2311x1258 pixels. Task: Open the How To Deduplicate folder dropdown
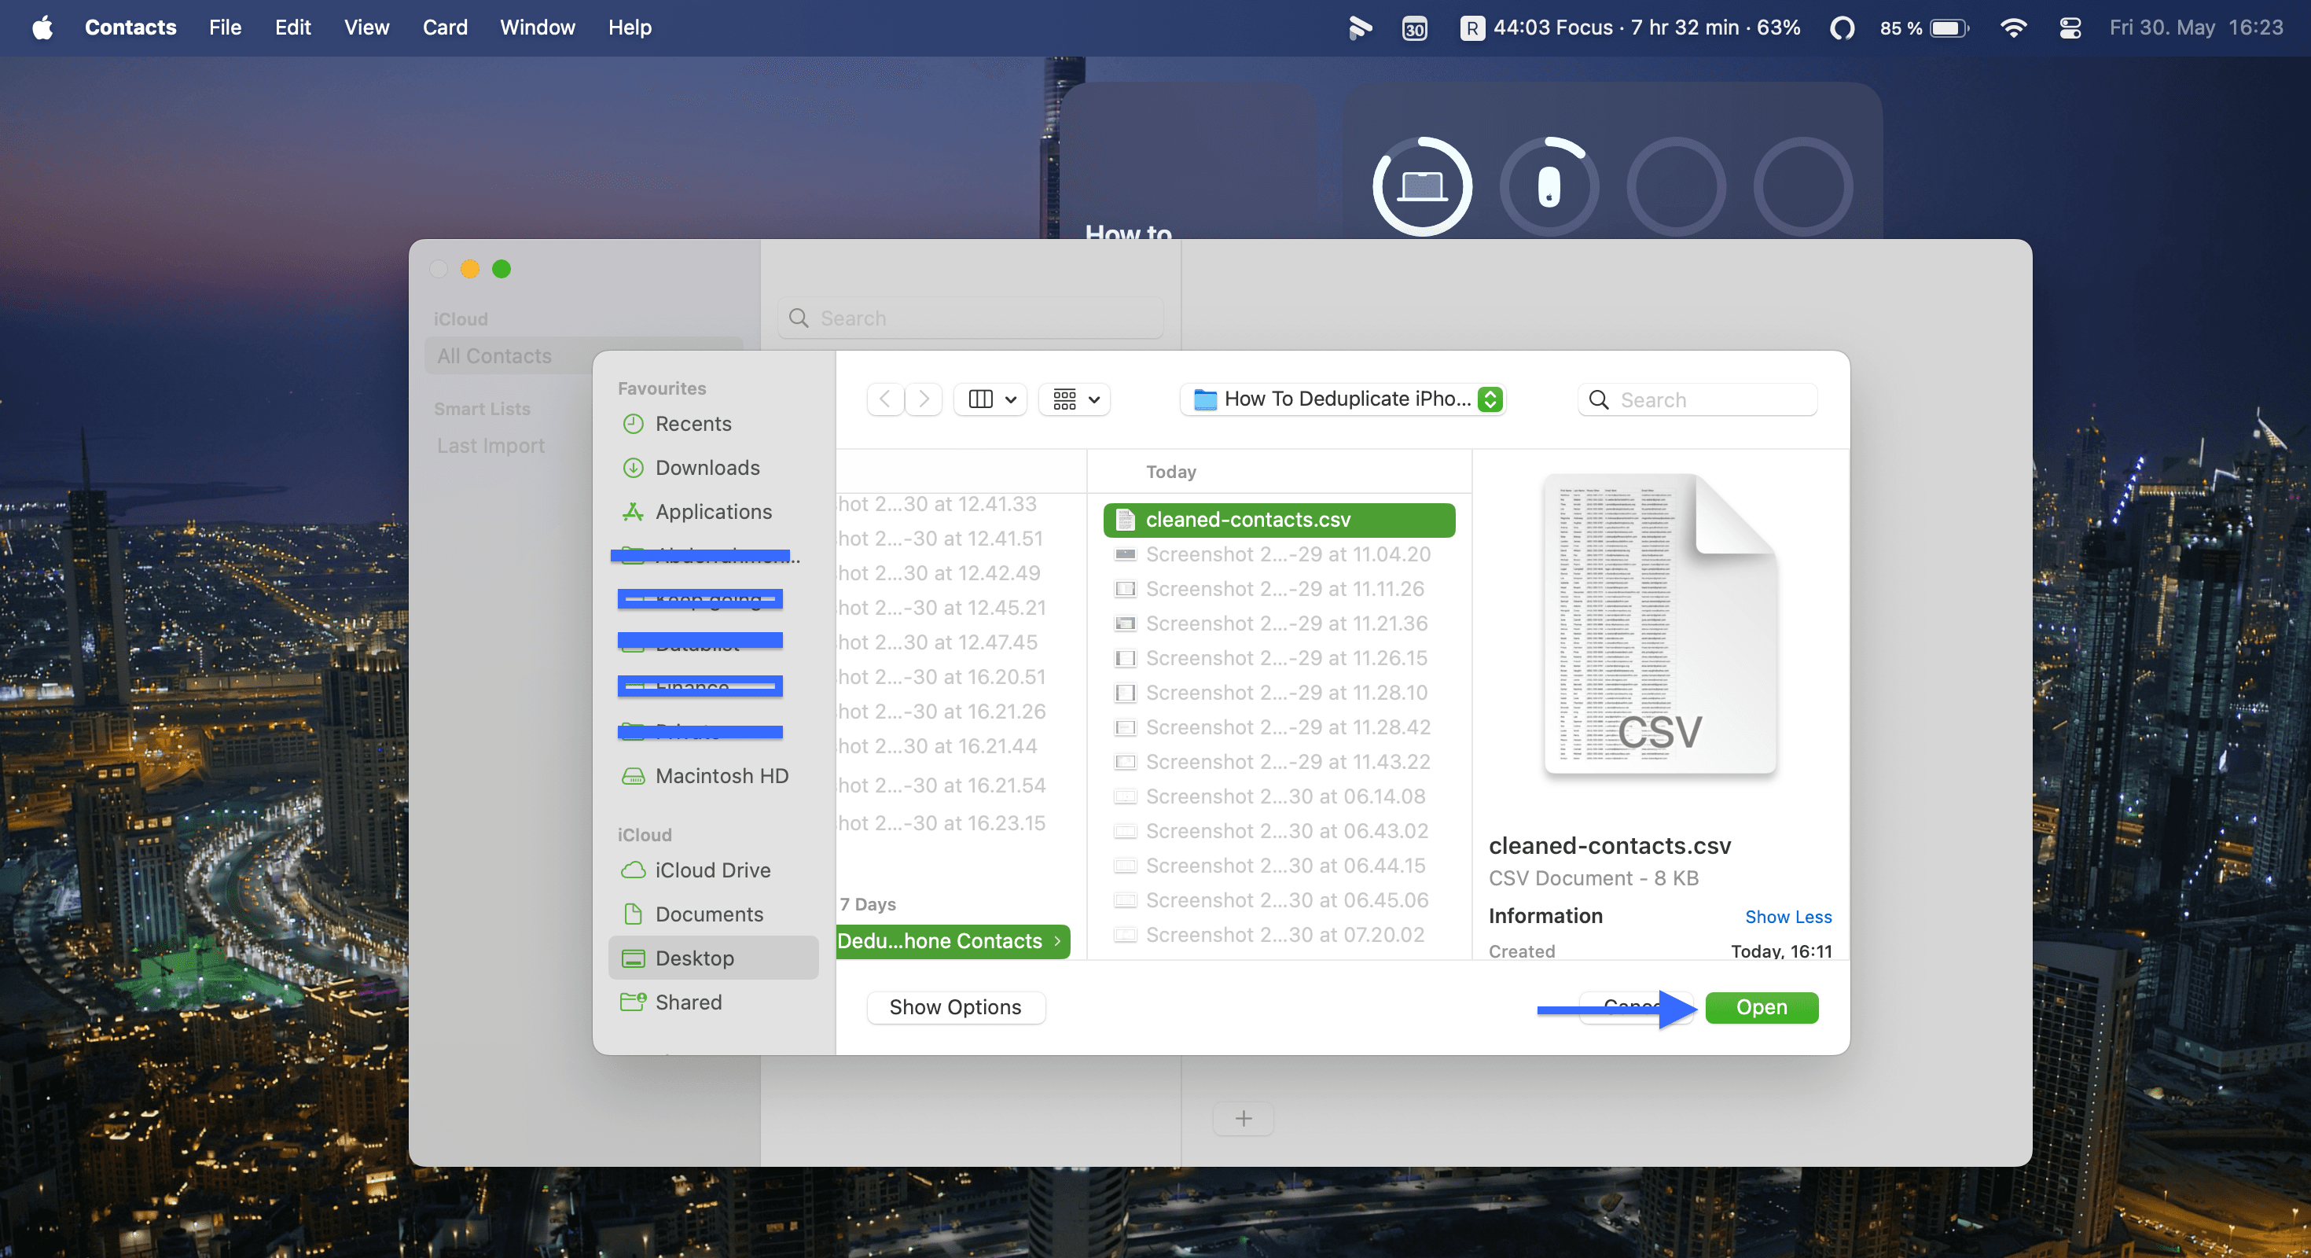pyautogui.click(x=1341, y=399)
